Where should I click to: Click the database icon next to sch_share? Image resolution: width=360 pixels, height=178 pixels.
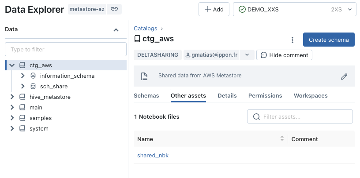[33, 86]
